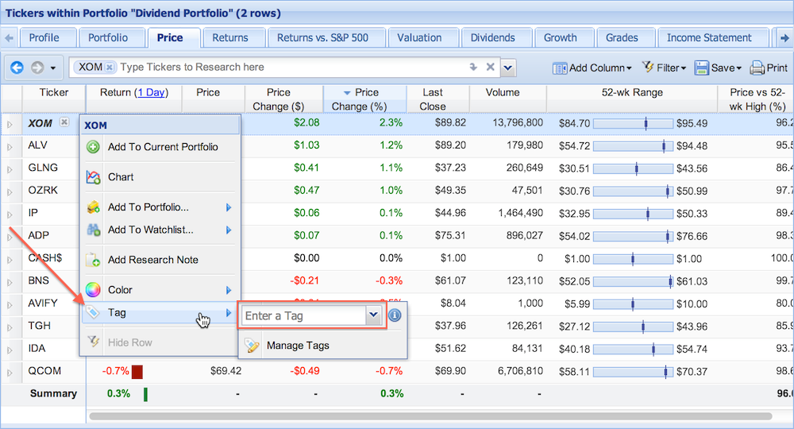Click the 1 Day return period link
Viewport: 794px width, 429px height.
(x=151, y=93)
